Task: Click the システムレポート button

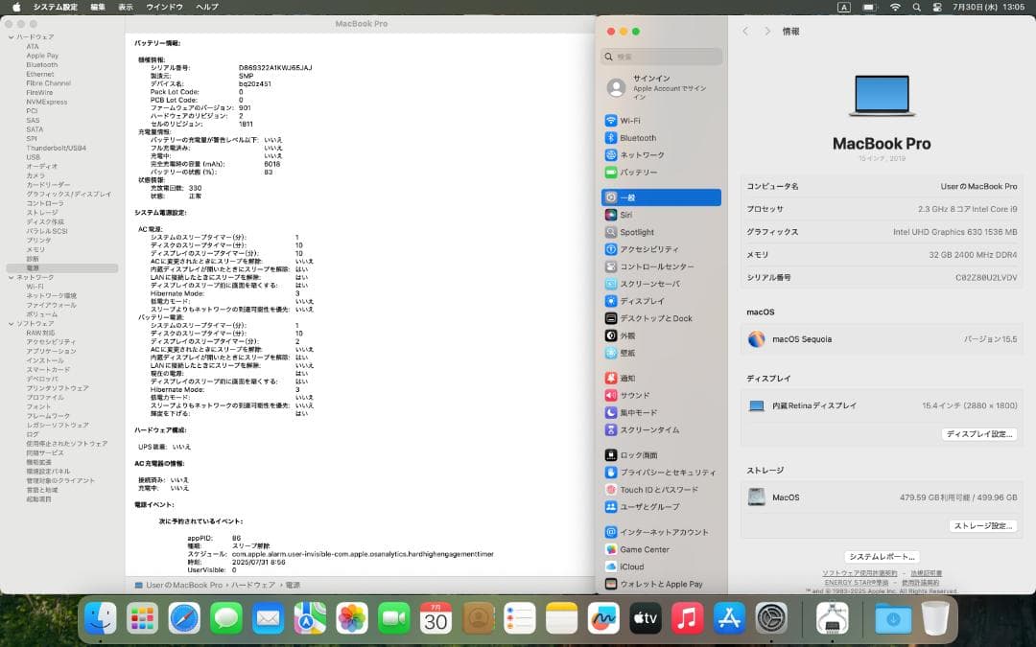Action: pyautogui.click(x=881, y=556)
